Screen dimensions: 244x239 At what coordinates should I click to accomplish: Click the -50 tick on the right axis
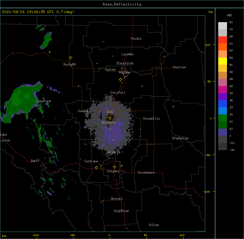coord(208,155)
